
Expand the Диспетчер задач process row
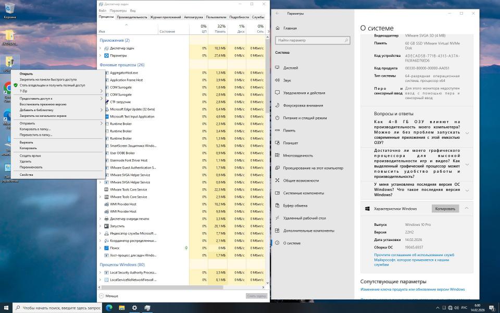(101, 48)
